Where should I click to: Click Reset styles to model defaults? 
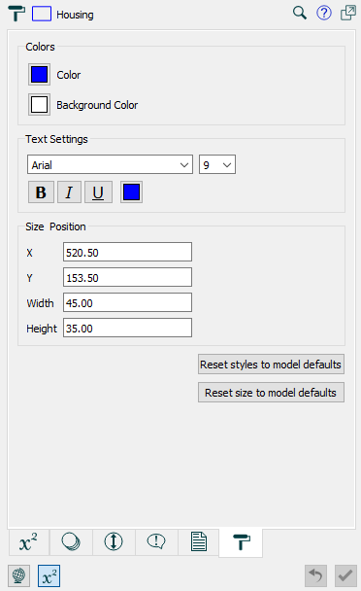[x=271, y=365]
